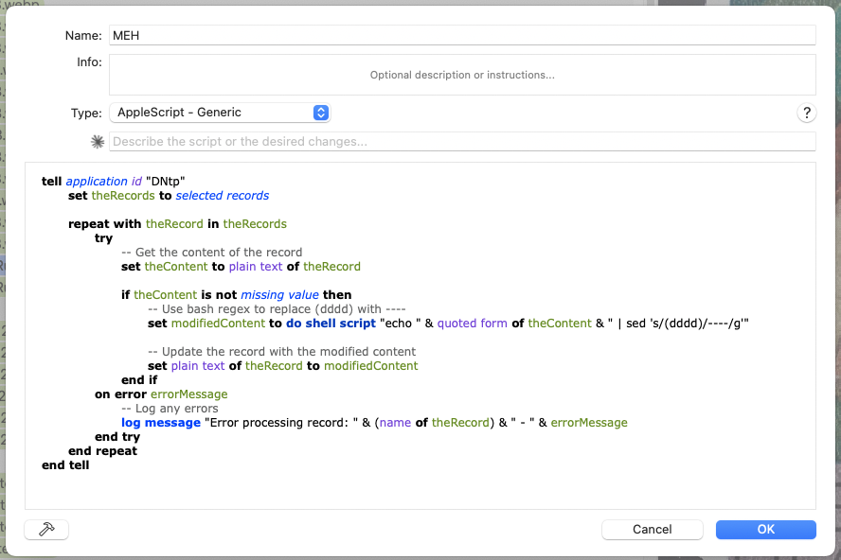Click in the Name field containing MEH

coord(461,35)
